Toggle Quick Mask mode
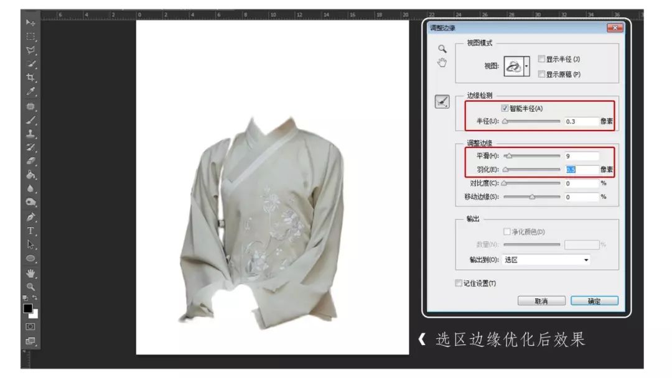 [x=30, y=326]
